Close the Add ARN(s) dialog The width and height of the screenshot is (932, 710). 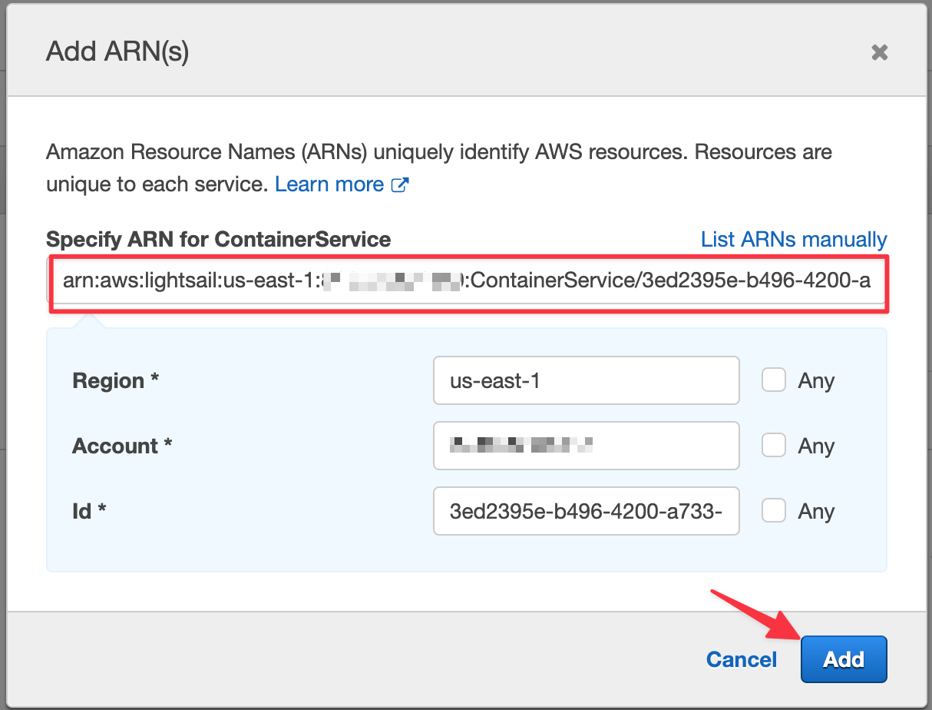pos(879,52)
